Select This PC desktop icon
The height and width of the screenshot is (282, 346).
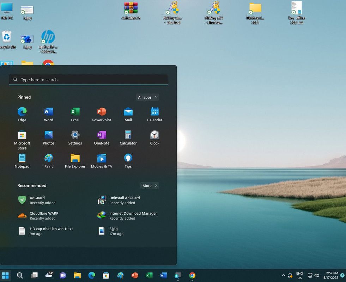[7, 11]
